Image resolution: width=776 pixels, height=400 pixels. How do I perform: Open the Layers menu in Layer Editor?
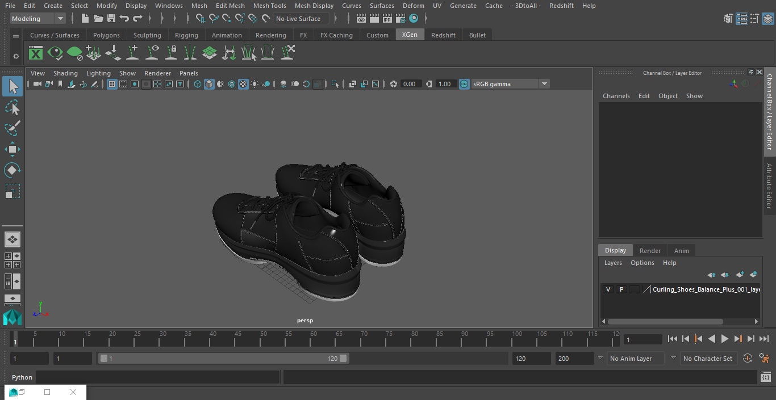tap(613, 263)
